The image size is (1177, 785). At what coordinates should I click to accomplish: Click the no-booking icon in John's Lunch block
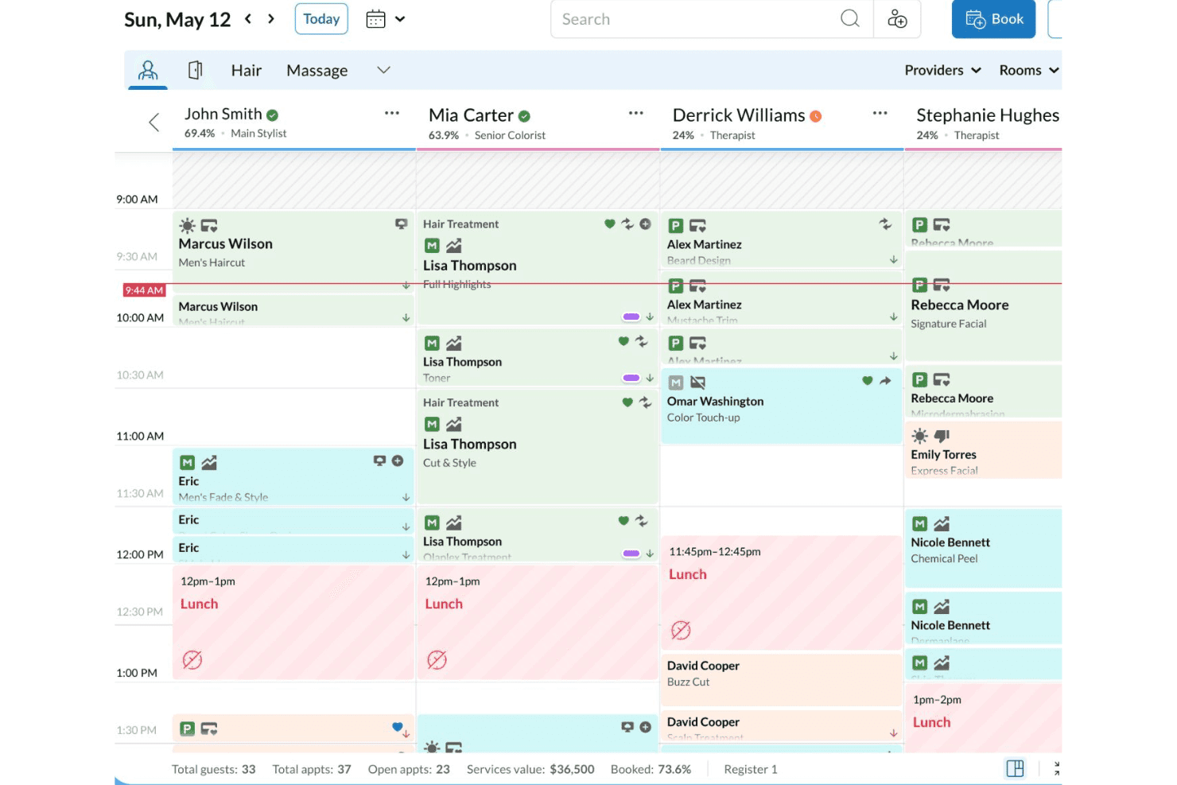coord(192,660)
